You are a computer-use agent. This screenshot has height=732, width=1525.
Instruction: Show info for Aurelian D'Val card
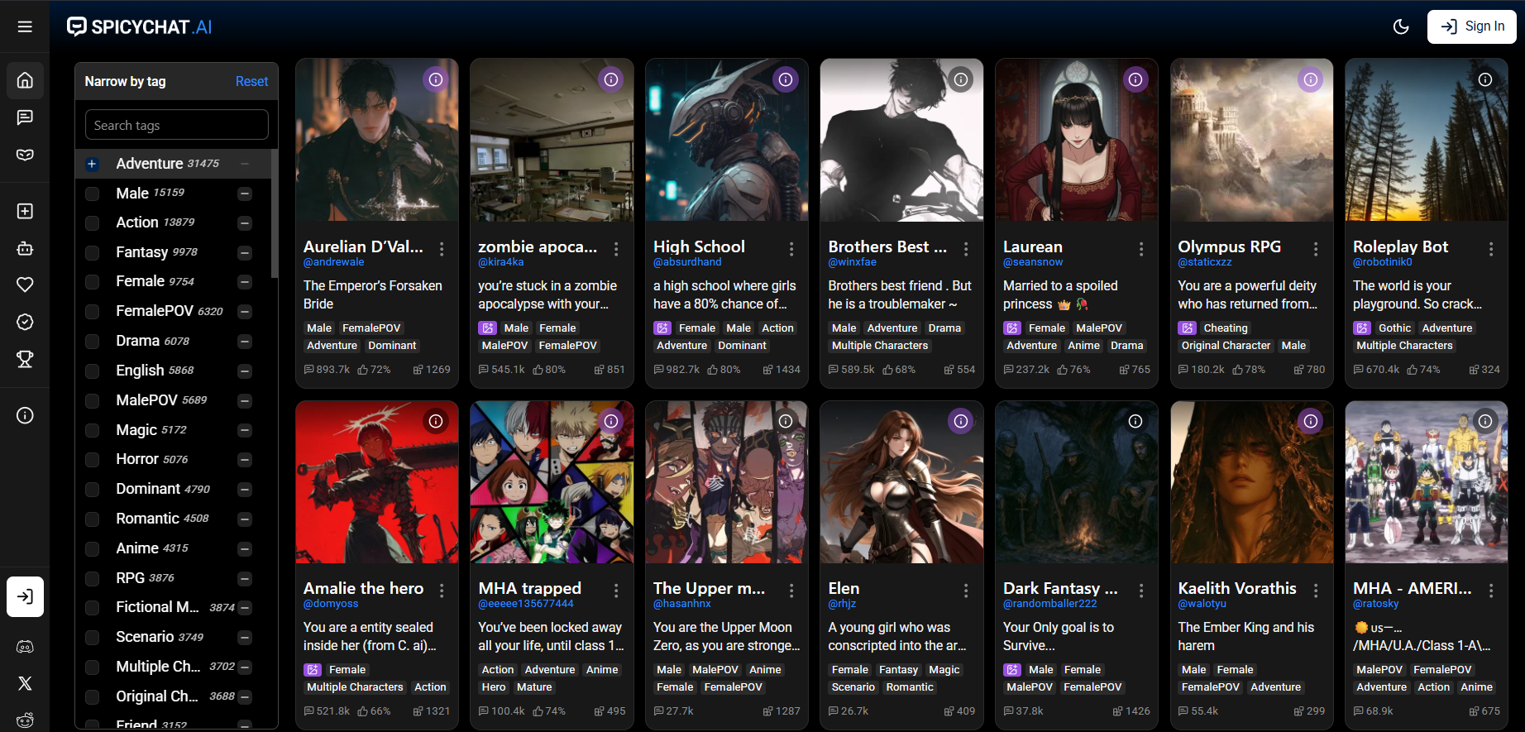pos(436,79)
